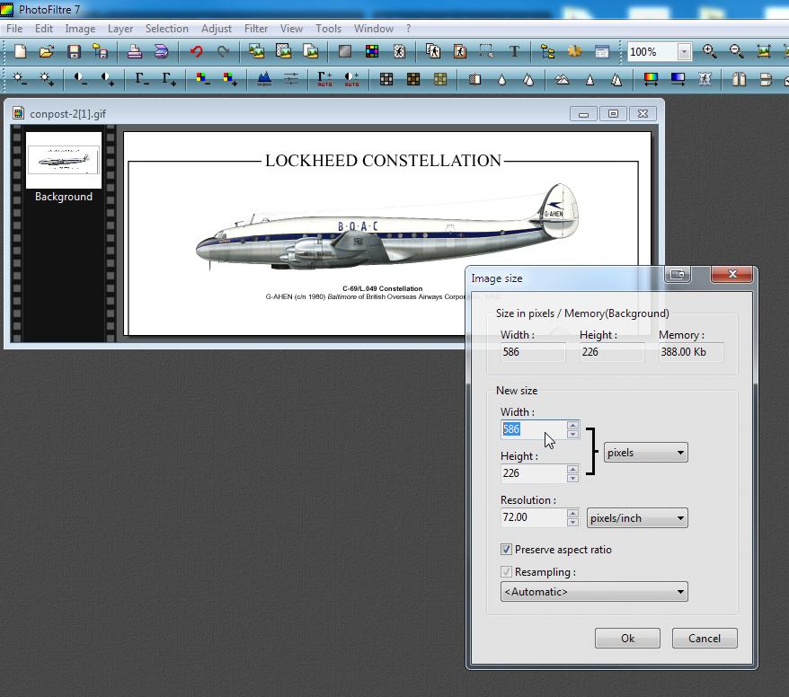
Task: Decrease new Height with the down spinner
Action: (572, 478)
